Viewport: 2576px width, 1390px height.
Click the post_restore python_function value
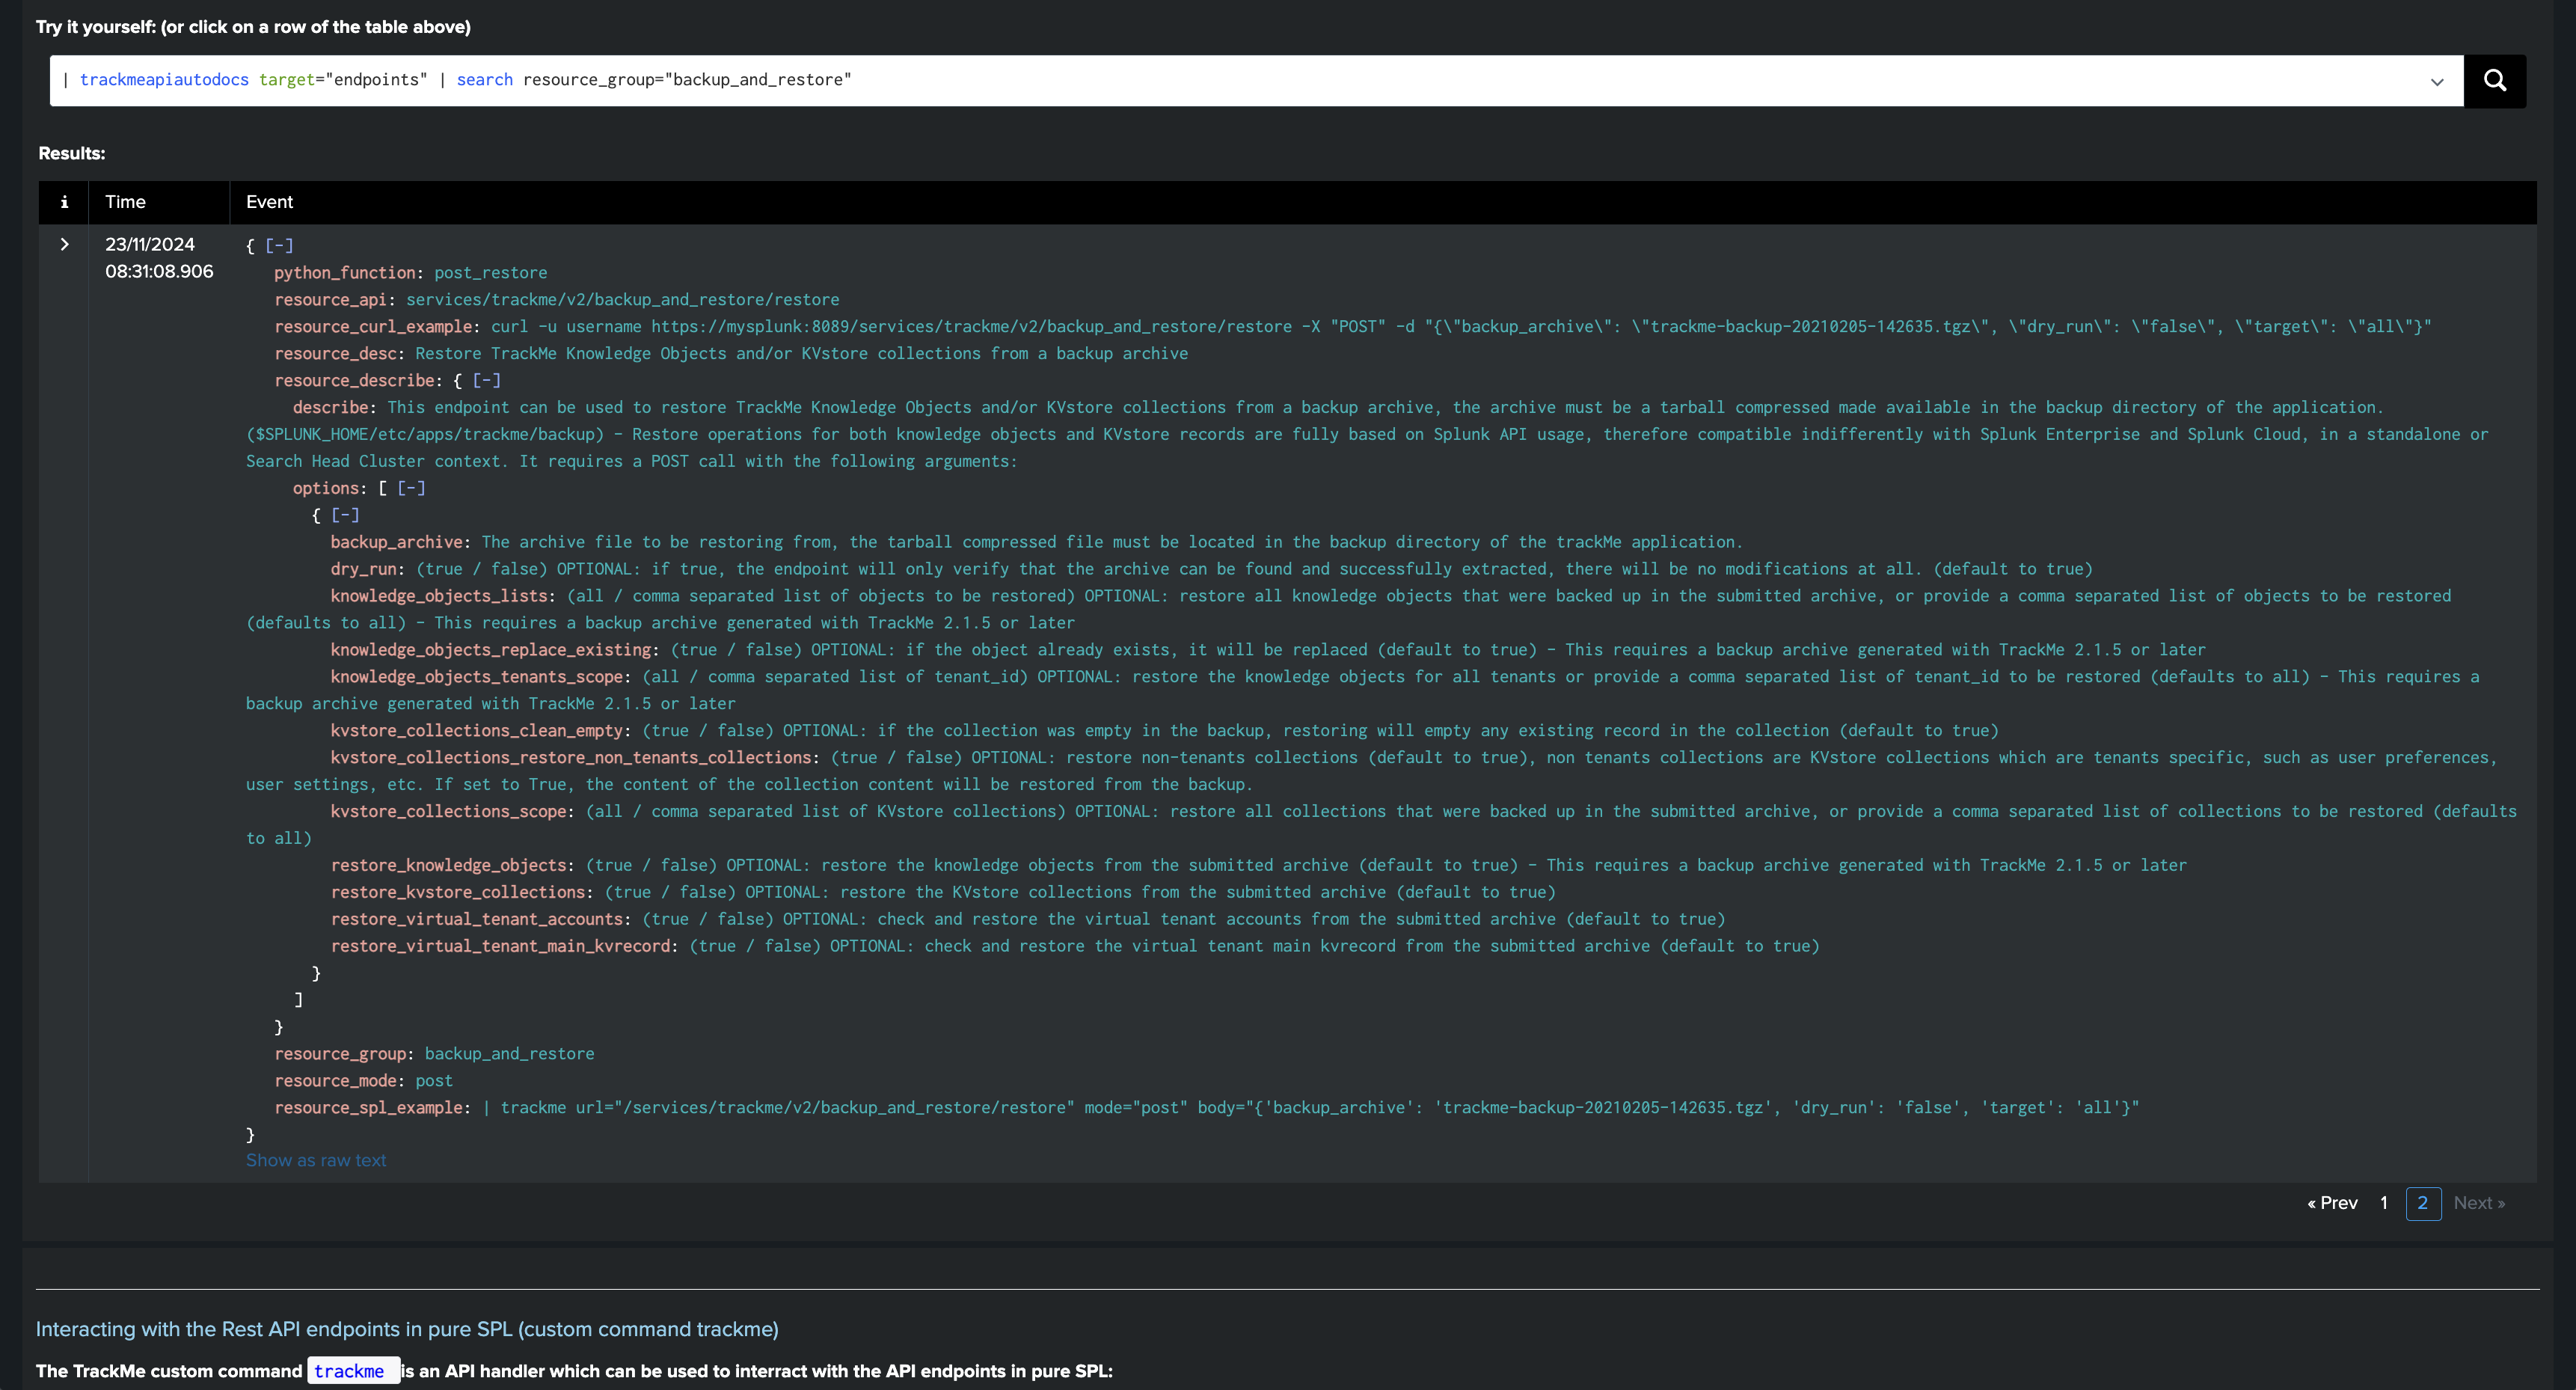click(490, 273)
